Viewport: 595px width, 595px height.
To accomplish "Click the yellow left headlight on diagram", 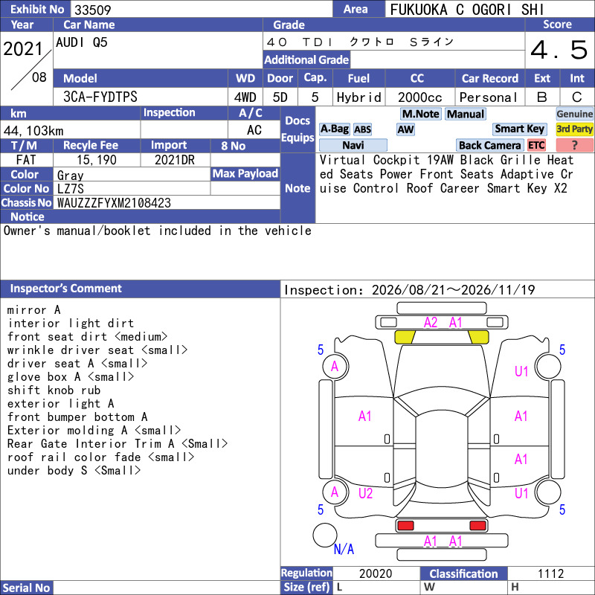I will (405, 338).
